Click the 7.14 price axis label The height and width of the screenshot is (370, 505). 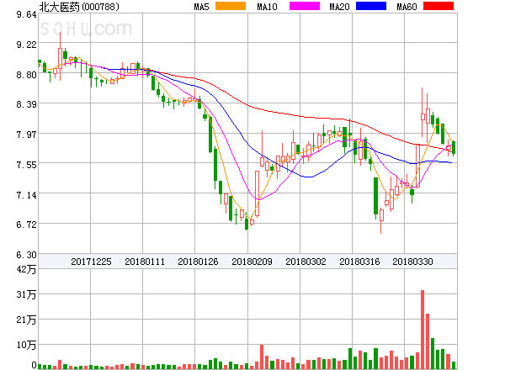(x=26, y=195)
